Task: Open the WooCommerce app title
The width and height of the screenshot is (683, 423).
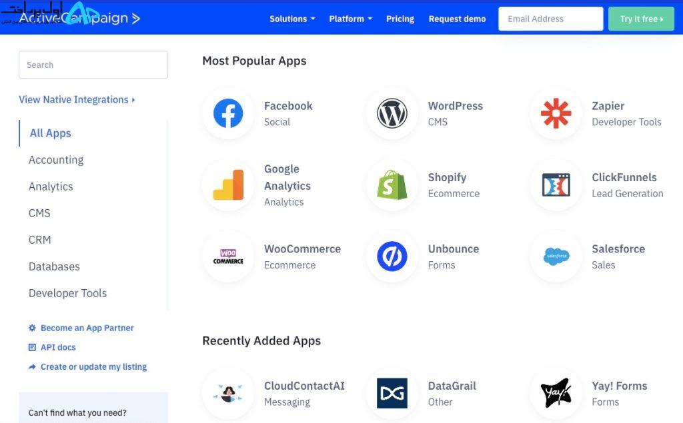Action: [302, 249]
